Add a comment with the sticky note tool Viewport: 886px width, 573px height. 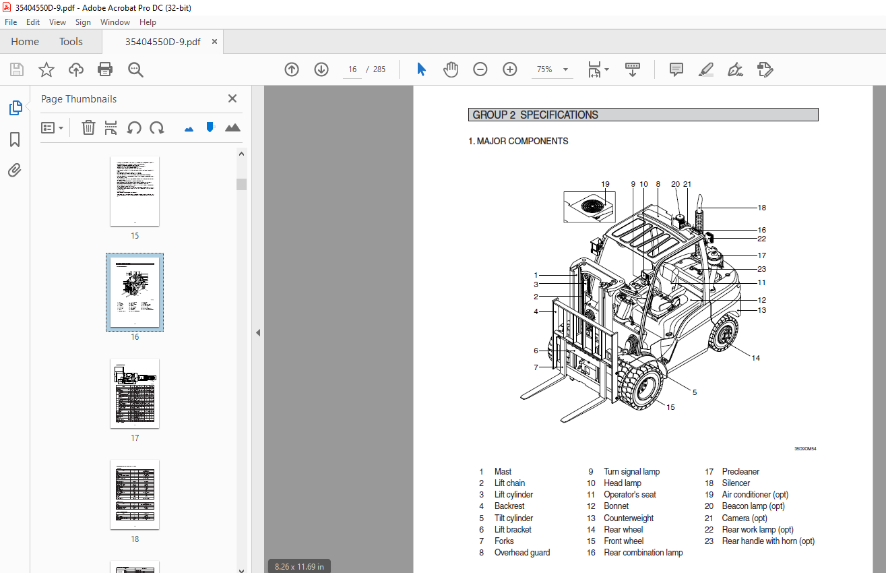pyautogui.click(x=676, y=69)
